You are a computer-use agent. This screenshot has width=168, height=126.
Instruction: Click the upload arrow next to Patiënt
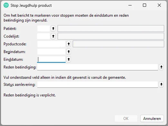point(53,29)
